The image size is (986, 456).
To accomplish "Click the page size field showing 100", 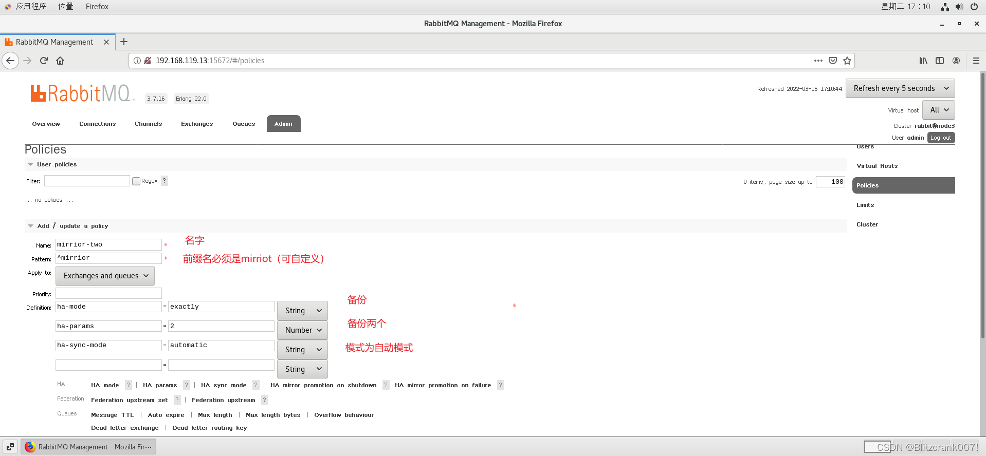I will pyautogui.click(x=830, y=182).
